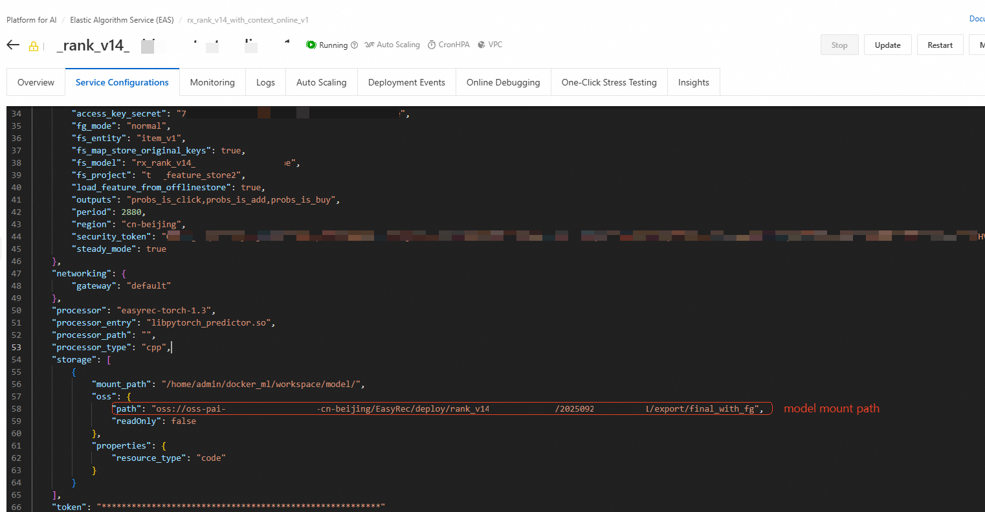Click the "period": 2880 line
Screen dimensions: 985x512
[109, 212]
